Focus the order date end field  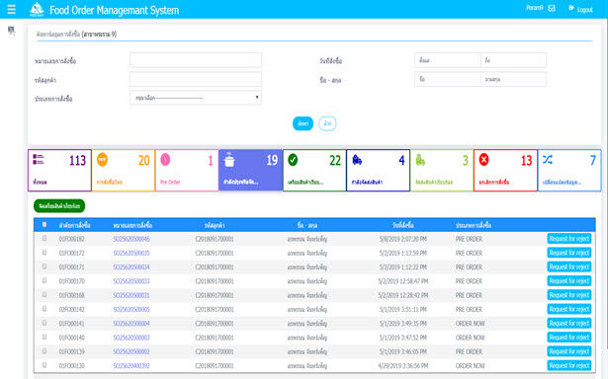click(x=513, y=60)
